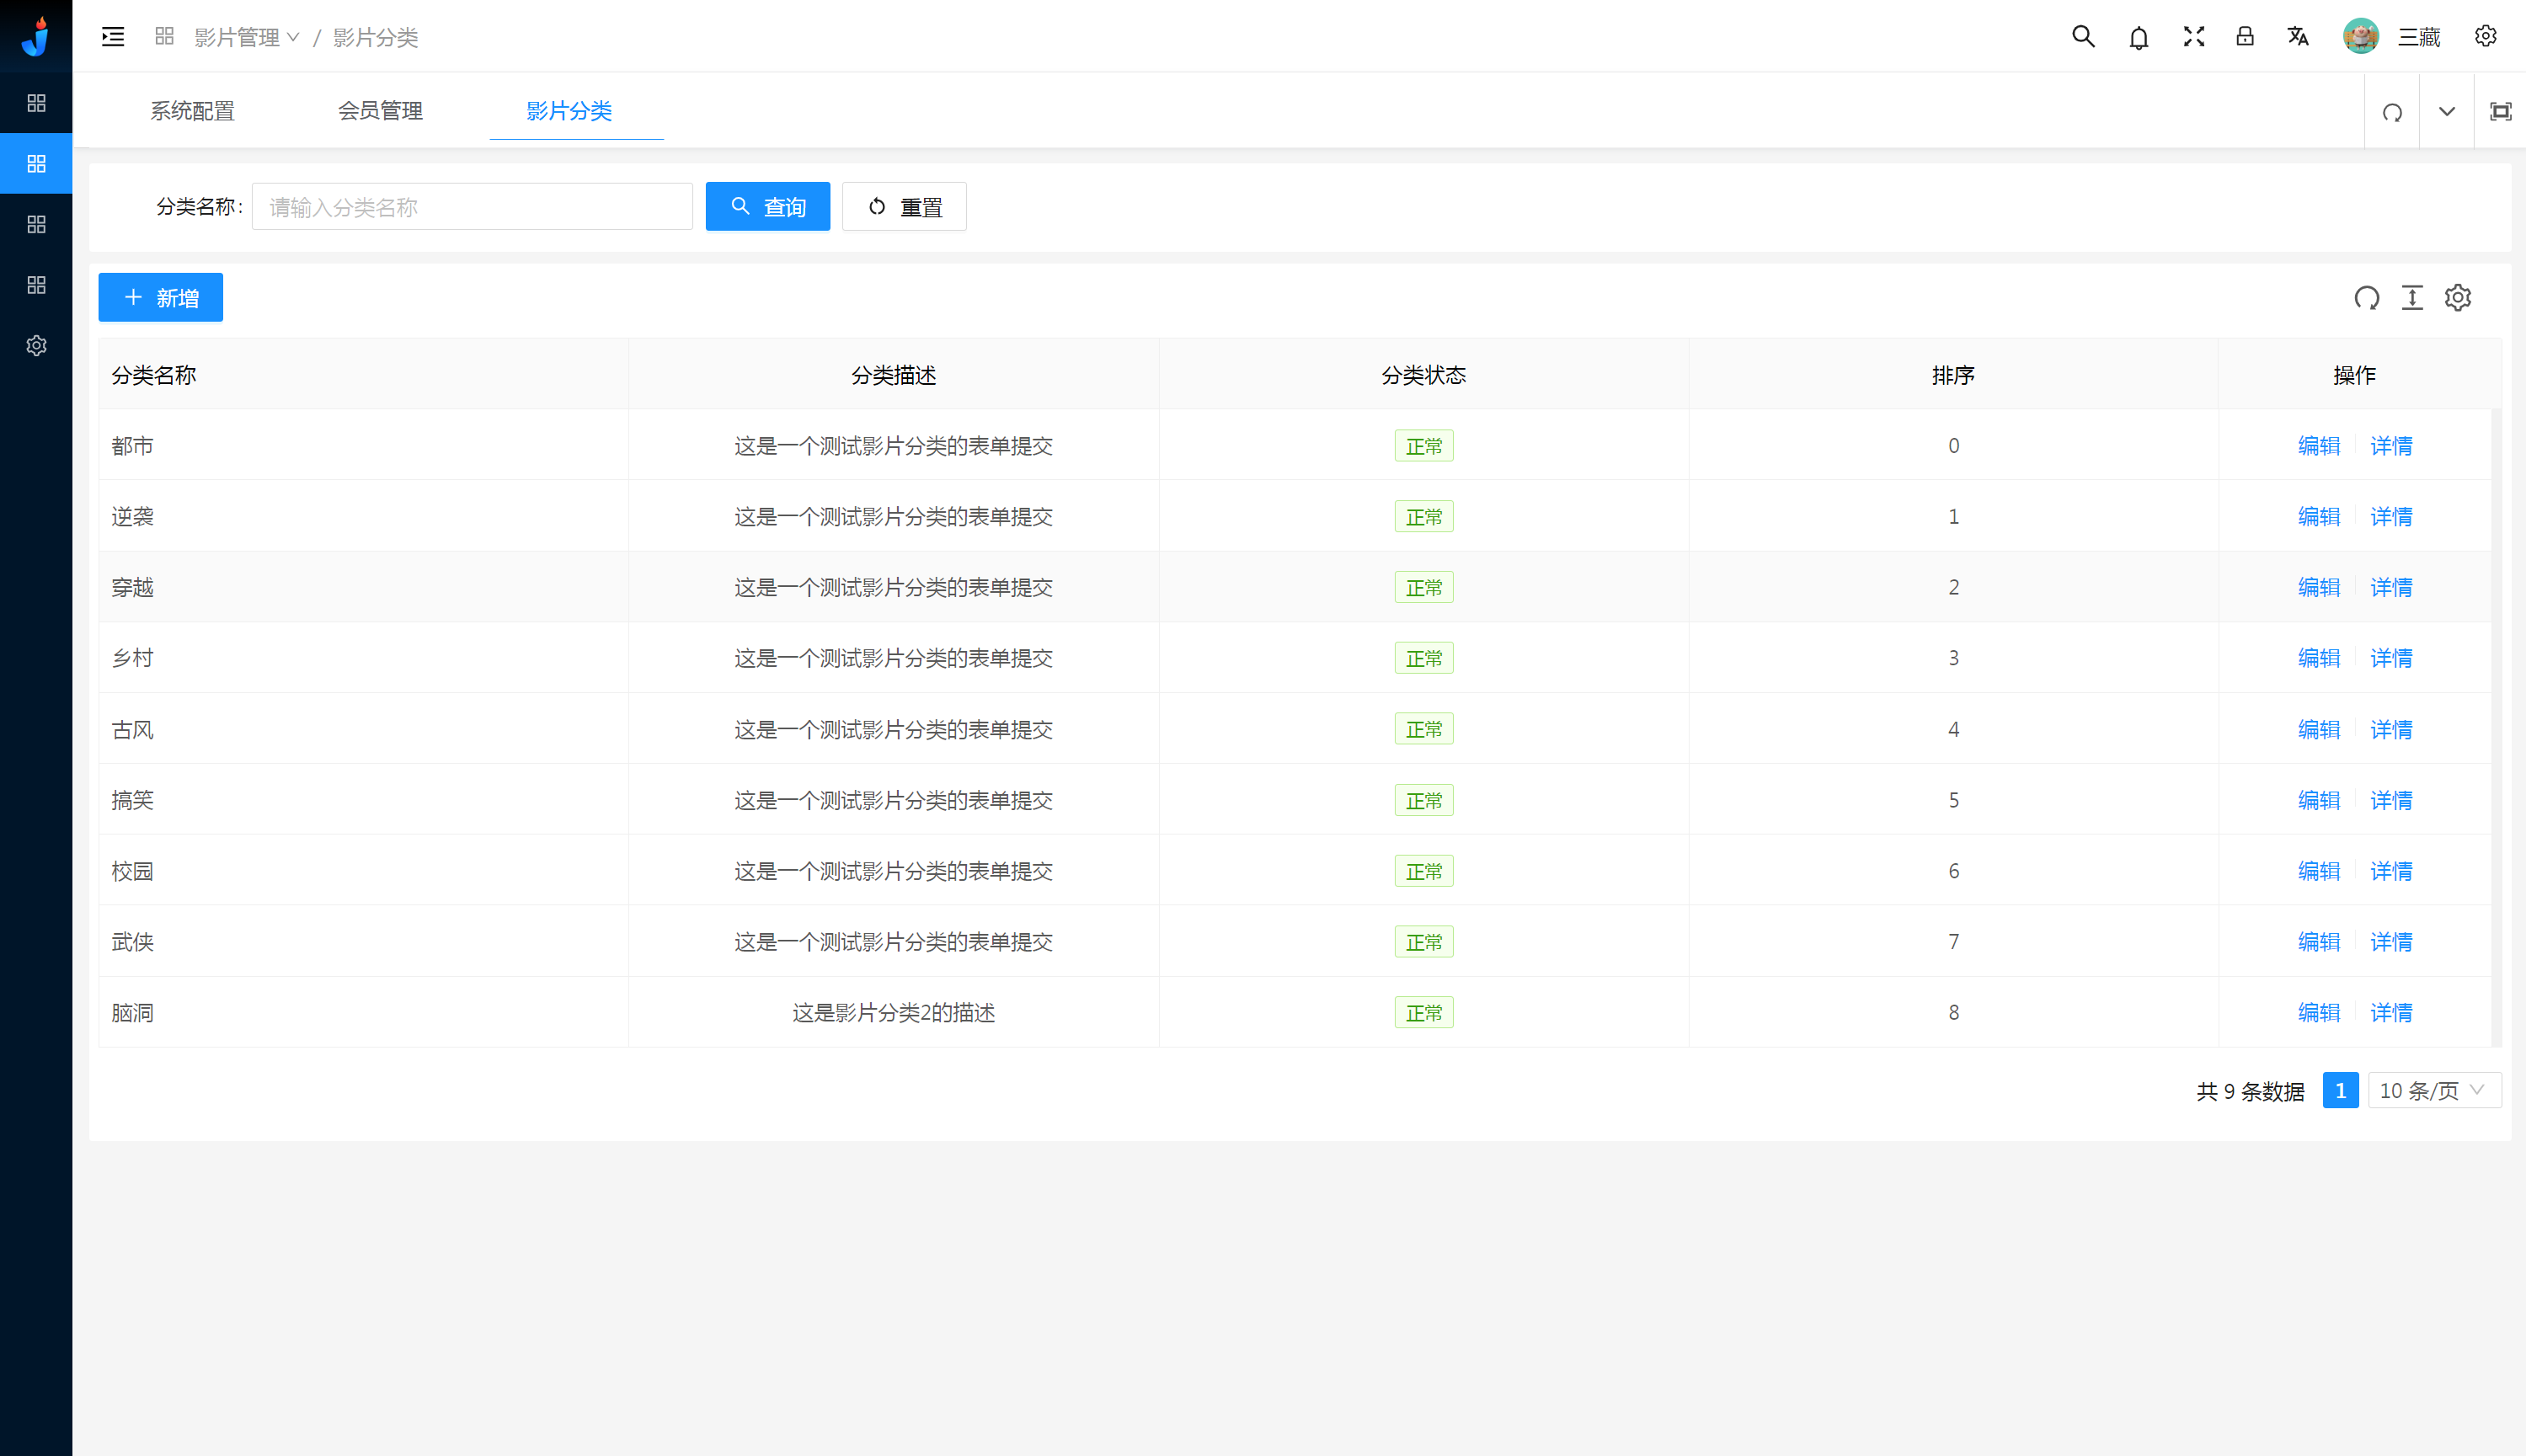This screenshot has width=2526, height=1456.
Task: Focus the 分类名称 search input
Action: (472, 207)
